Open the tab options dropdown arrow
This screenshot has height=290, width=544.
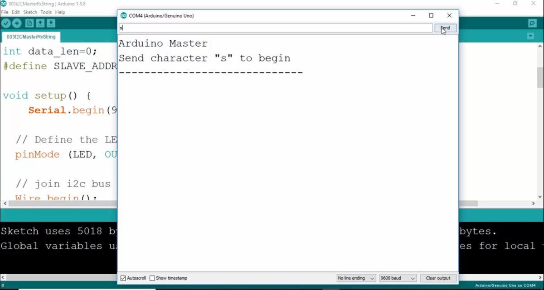tap(530, 35)
